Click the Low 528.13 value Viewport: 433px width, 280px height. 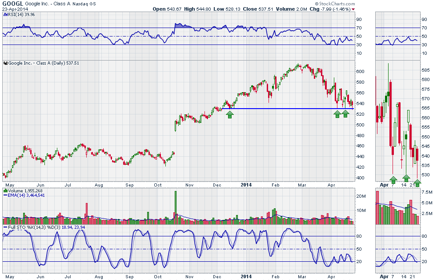227,9
